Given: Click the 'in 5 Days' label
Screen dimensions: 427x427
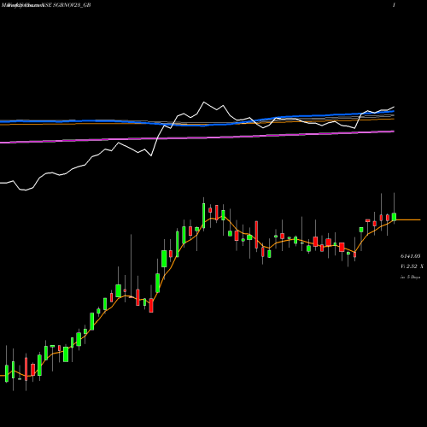Looking at the screenshot, I should 410,277.
